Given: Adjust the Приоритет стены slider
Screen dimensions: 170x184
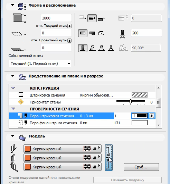Looking at the screenshot, I should coord(131,101).
